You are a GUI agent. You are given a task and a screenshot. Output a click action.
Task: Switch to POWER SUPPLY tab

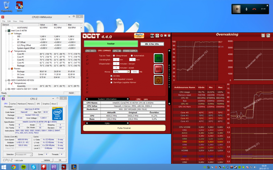pyautogui.click(x=130, y=51)
